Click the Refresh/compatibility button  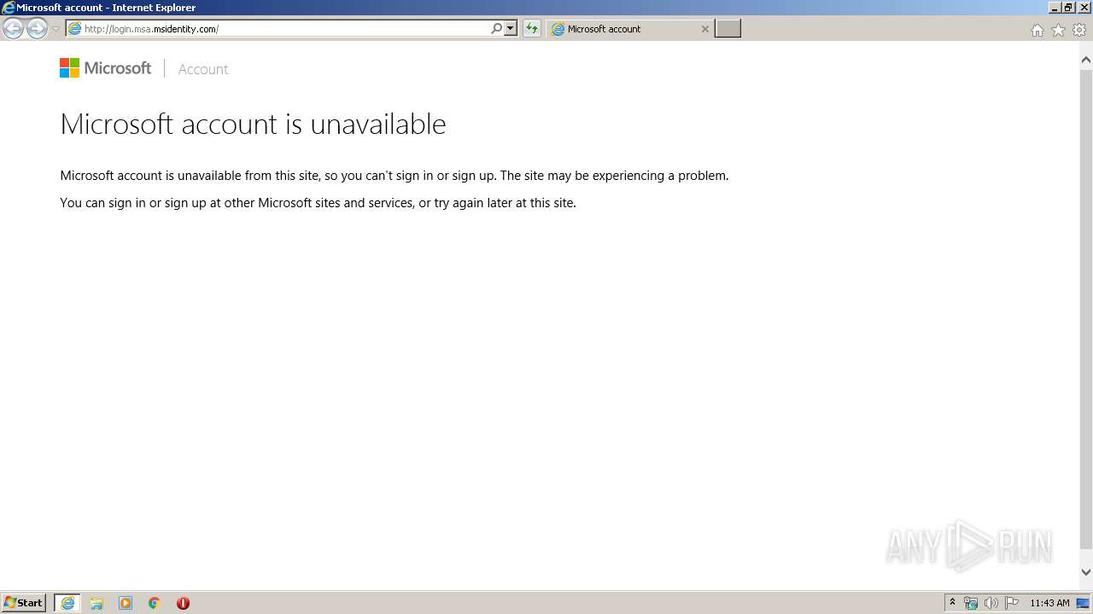(x=532, y=29)
